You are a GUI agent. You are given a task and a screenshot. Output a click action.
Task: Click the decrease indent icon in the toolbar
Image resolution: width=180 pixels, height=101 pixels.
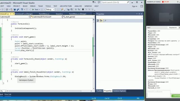point(68,10)
